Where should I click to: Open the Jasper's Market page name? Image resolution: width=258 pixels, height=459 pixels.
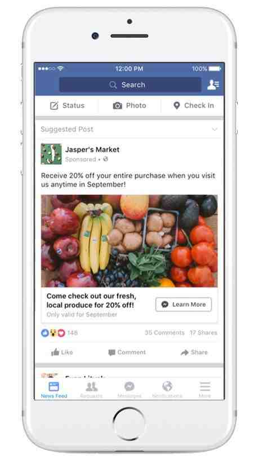(92, 149)
